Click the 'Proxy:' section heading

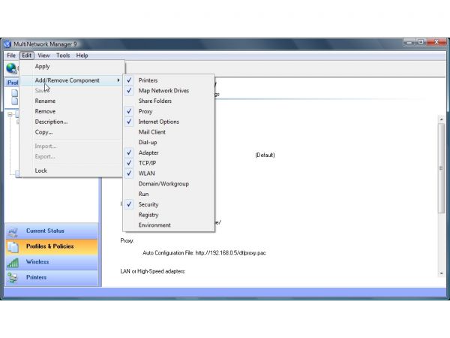(127, 241)
